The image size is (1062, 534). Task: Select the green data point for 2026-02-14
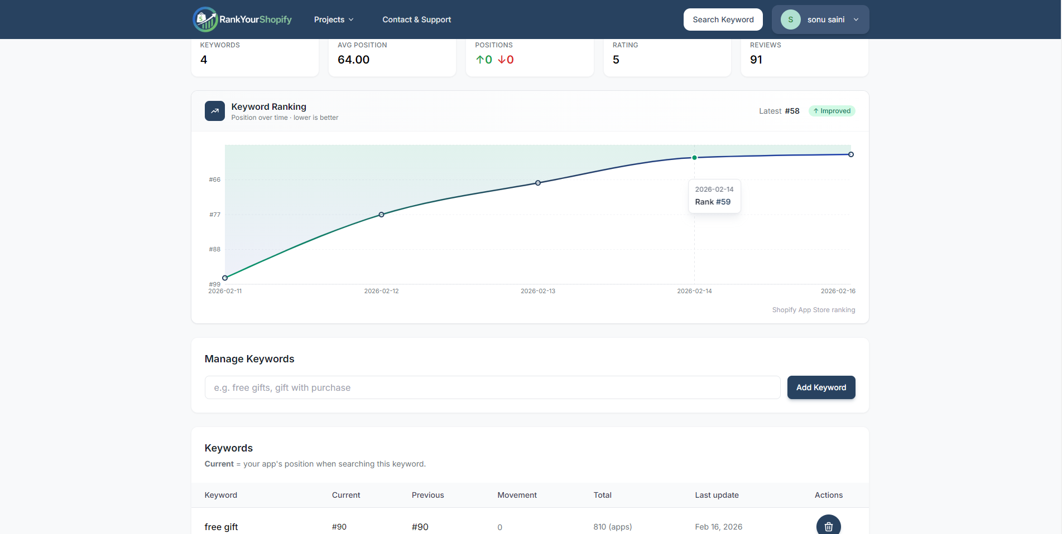(694, 157)
